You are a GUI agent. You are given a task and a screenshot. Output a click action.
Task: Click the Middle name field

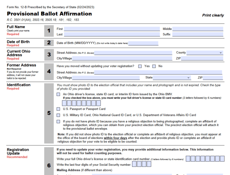197,29
